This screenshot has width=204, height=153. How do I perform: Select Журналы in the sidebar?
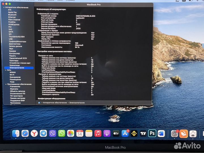14,89
